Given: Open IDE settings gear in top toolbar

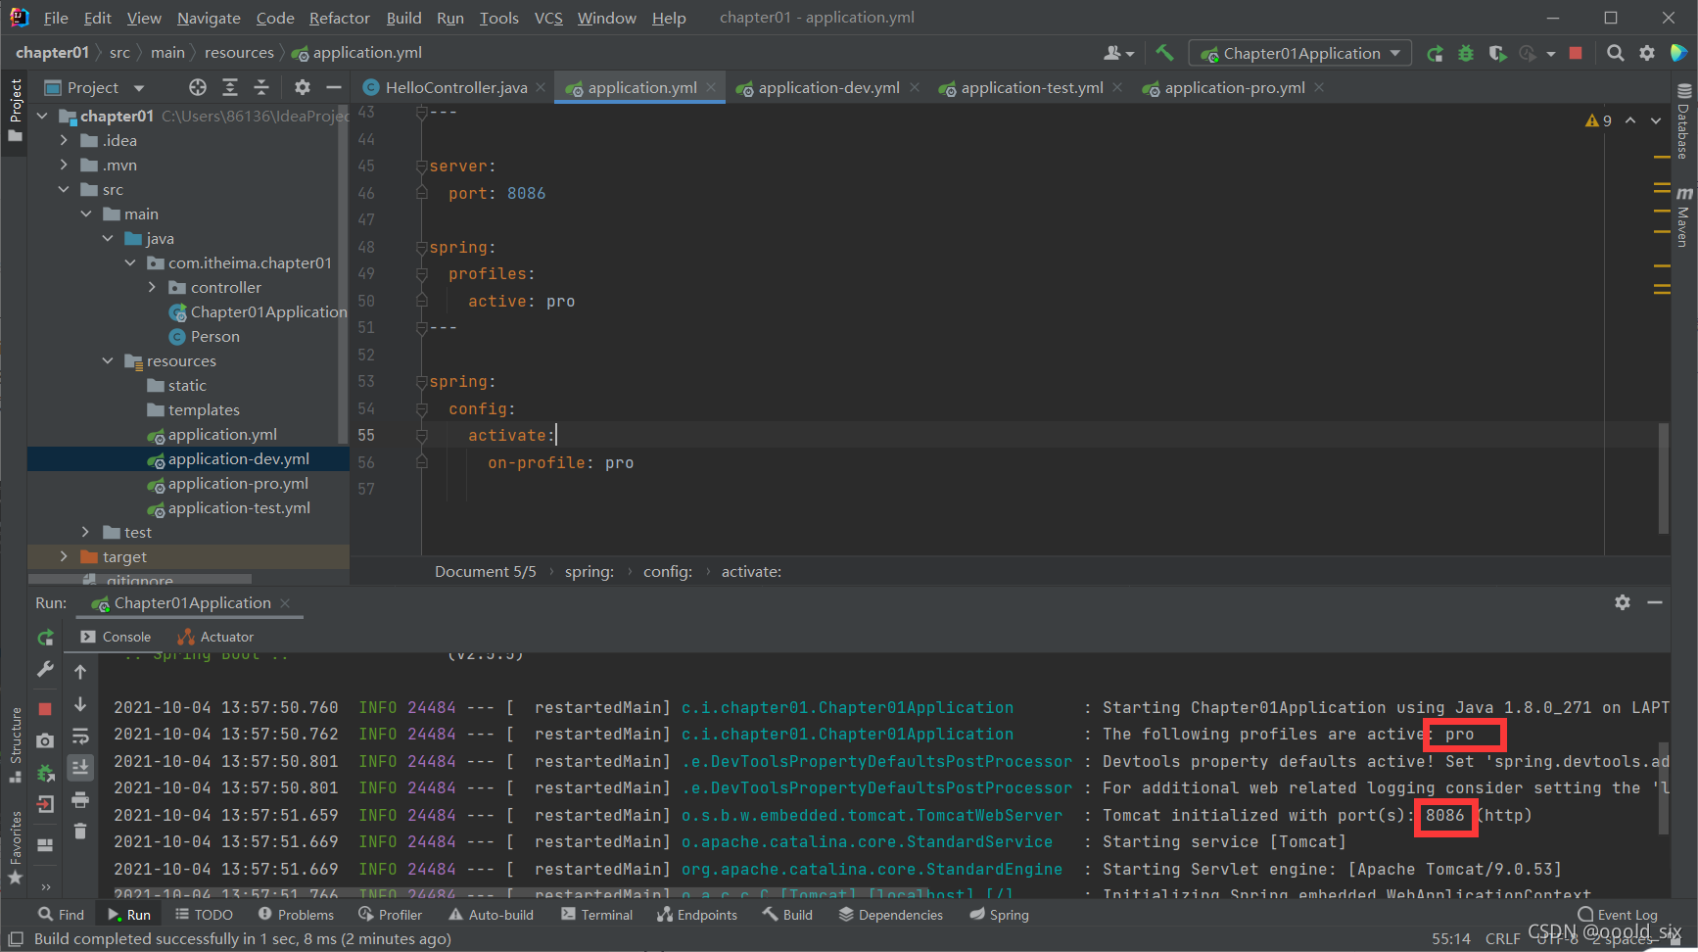Looking at the screenshot, I should [1647, 53].
